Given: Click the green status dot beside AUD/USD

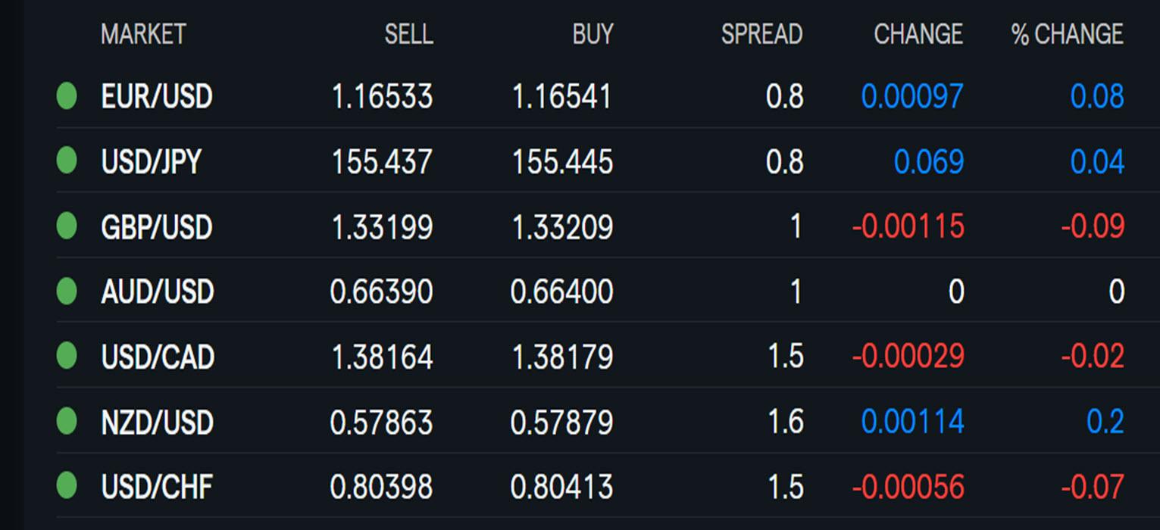Looking at the screenshot, I should click(x=67, y=291).
